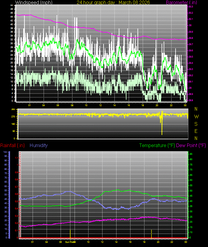Click the '50' temperature axis value
The width and height of the screenshot is (208, 247).
tap(191, 191)
